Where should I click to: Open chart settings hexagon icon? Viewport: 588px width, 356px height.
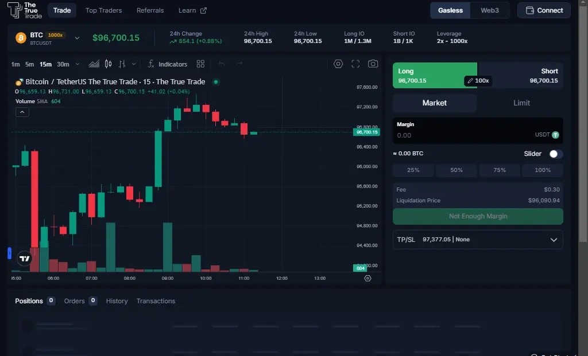[x=338, y=64]
